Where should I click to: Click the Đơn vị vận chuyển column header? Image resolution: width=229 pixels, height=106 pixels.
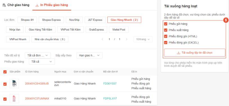click(x=84, y=72)
